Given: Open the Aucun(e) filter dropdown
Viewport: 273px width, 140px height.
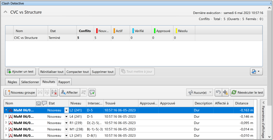Looking at the screenshot, I should (200, 92).
